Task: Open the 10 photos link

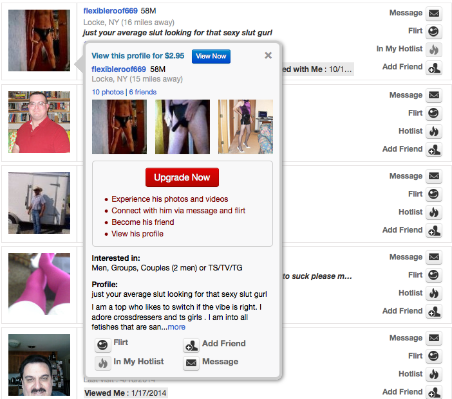Action: (x=107, y=92)
